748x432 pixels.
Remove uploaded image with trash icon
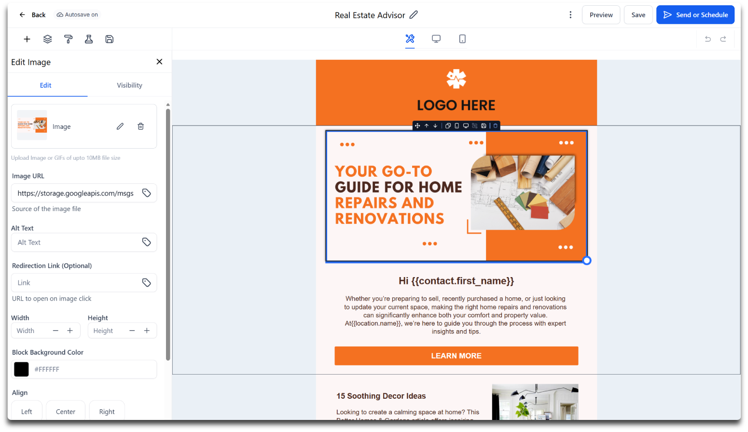pyautogui.click(x=140, y=126)
